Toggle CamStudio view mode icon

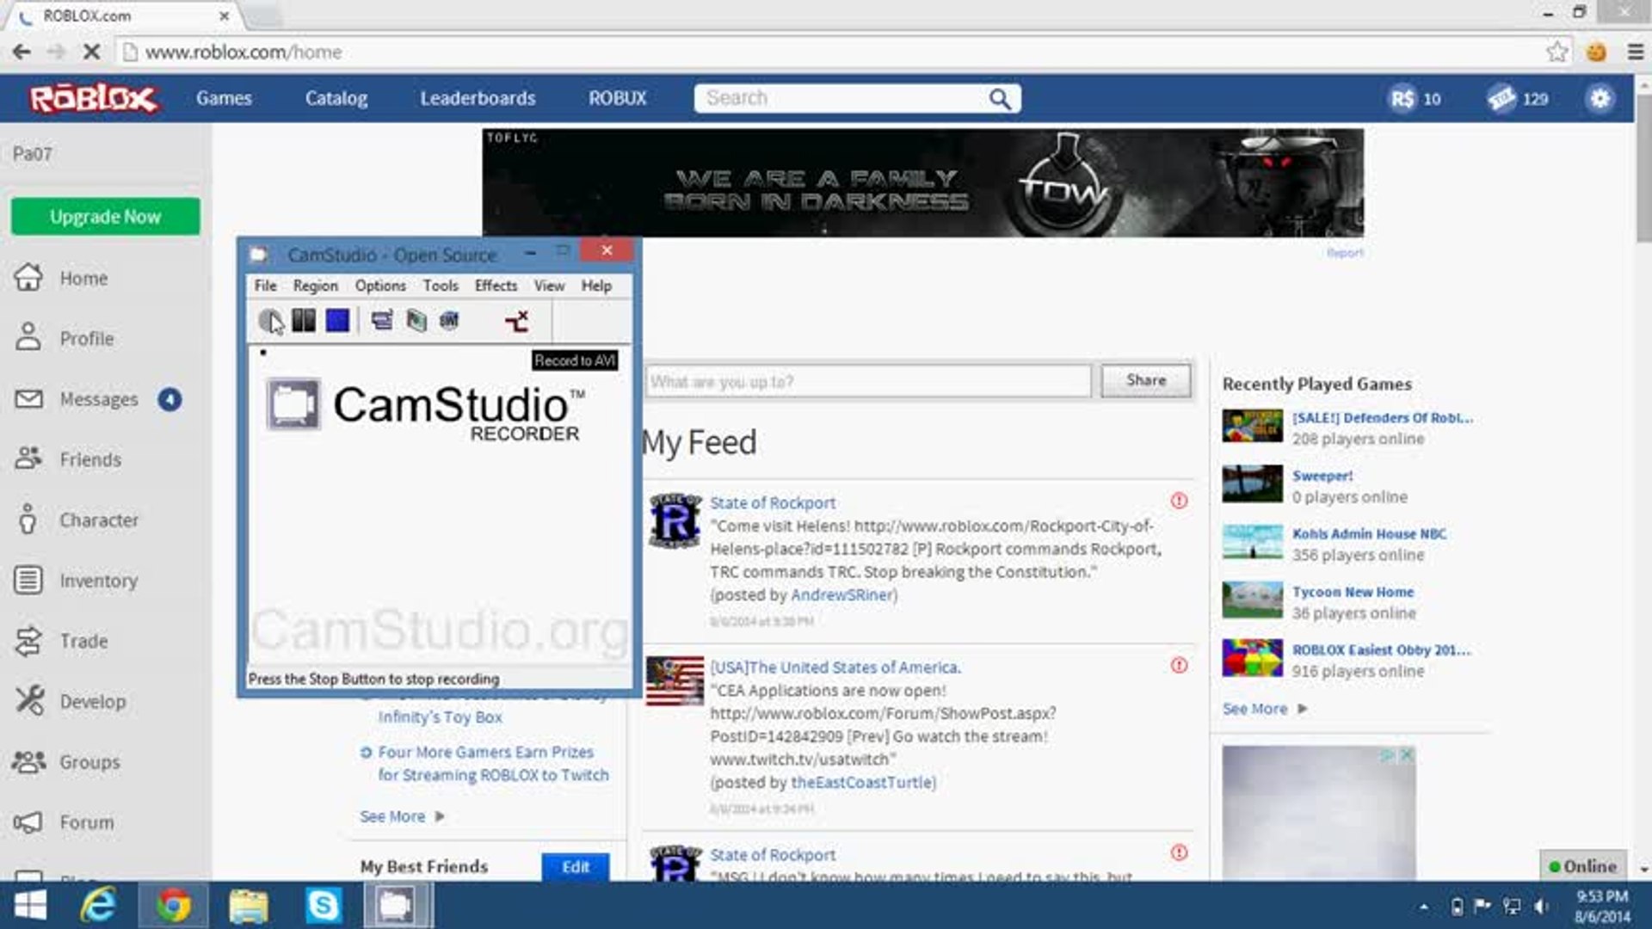click(382, 321)
